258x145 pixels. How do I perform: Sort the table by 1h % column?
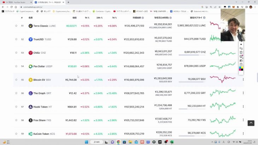pos(87,18)
